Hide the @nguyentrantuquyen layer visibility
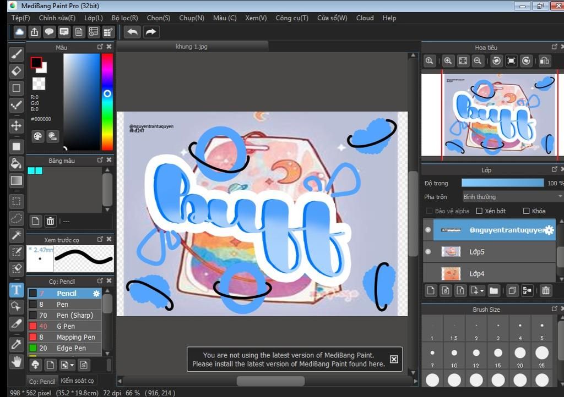 428,230
